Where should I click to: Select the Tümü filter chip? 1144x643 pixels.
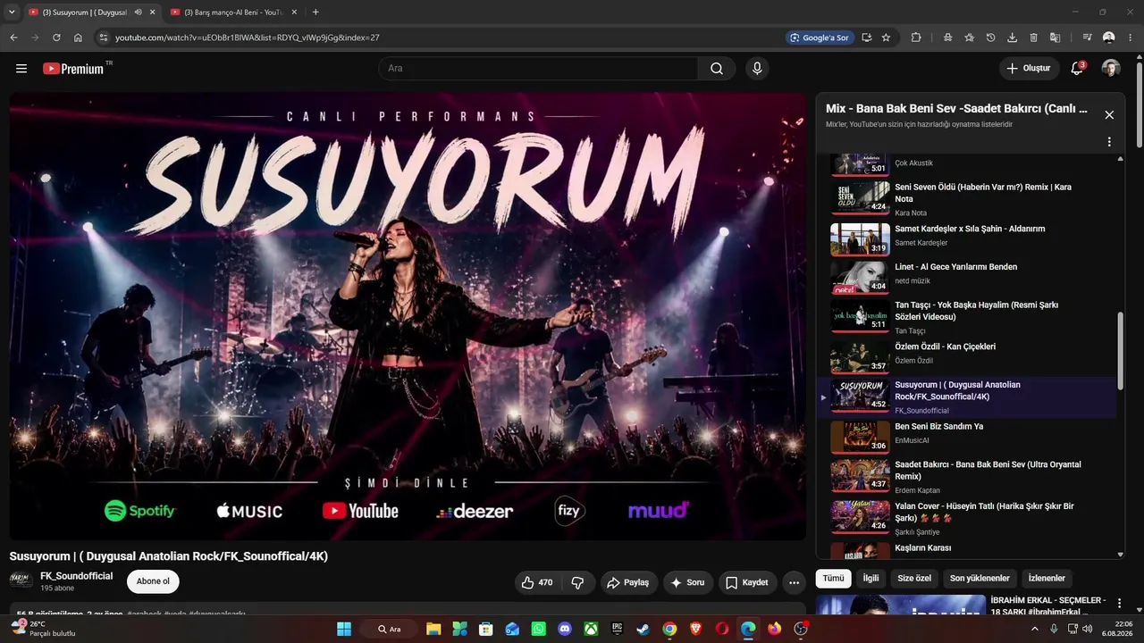click(x=833, y=579)
